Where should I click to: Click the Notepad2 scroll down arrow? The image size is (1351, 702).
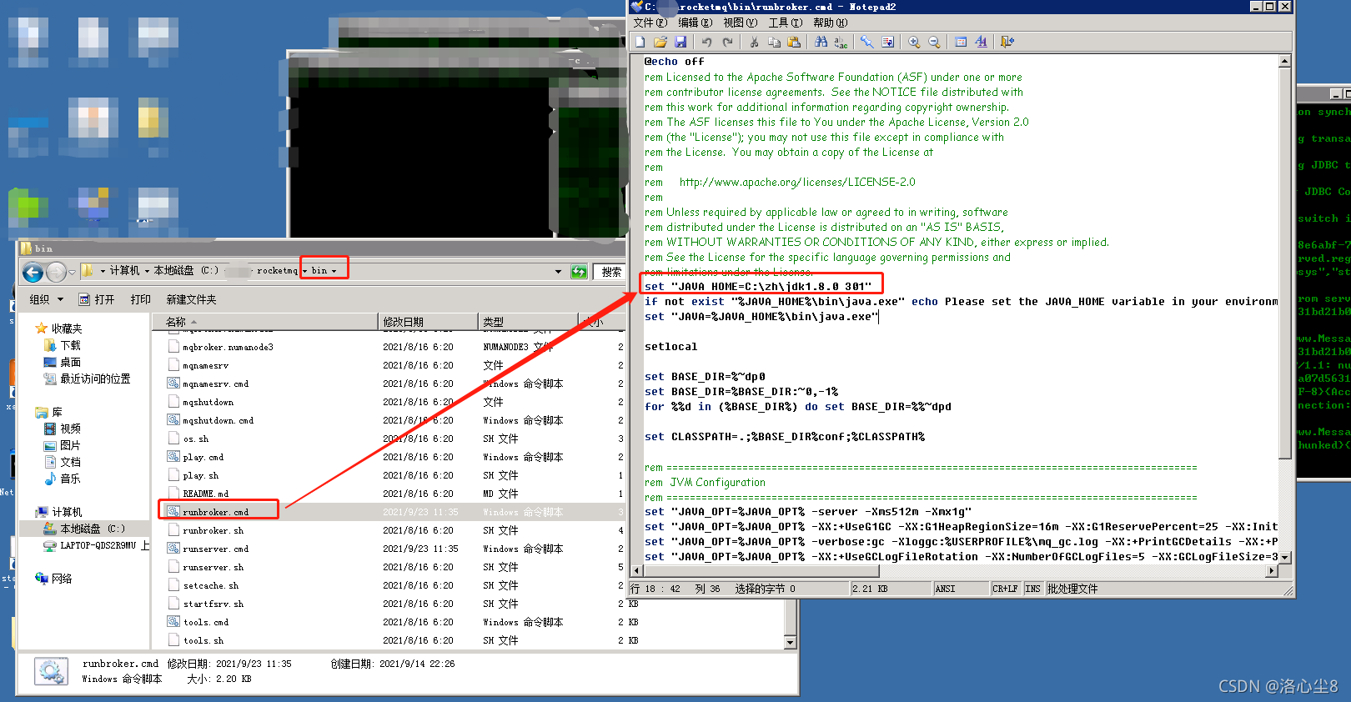click(x=1284, y=557)
